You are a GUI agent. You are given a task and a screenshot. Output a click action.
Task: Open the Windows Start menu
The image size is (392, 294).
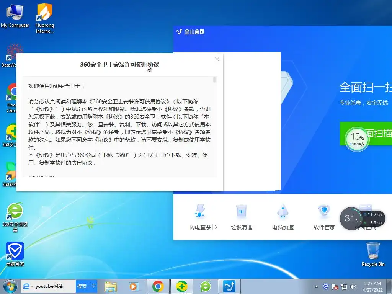tap(10, 286)
